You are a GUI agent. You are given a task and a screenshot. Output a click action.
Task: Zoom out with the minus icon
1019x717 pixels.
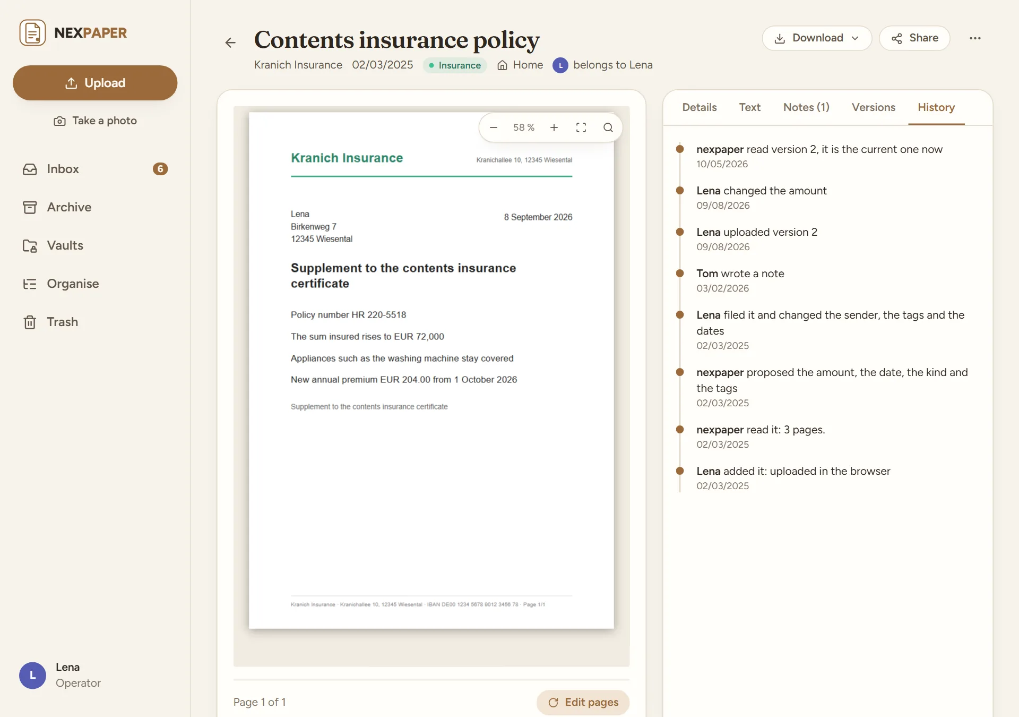tap(493, 127)
